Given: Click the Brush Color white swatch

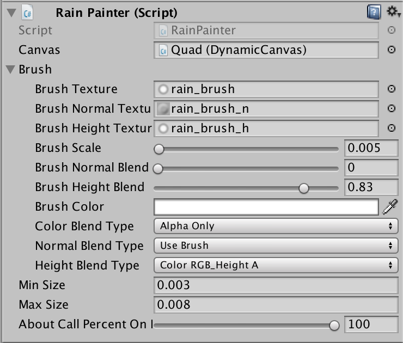Looking at the screenshot, I should 266,207.
